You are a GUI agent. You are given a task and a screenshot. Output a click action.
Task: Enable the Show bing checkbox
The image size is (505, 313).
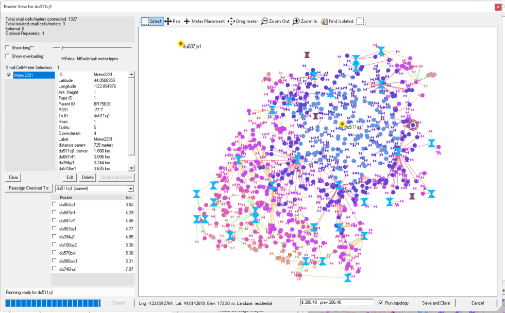tap(8, 47)
